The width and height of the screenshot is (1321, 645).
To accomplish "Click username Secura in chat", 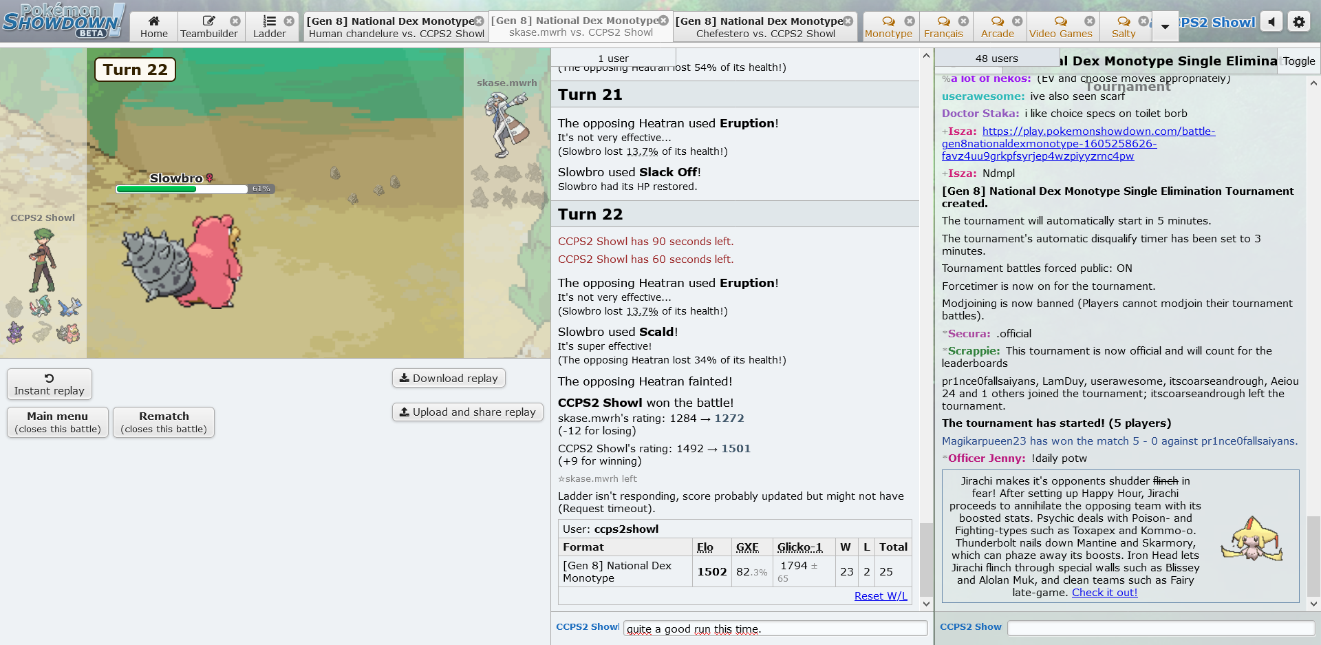I will tap(969, 334).
